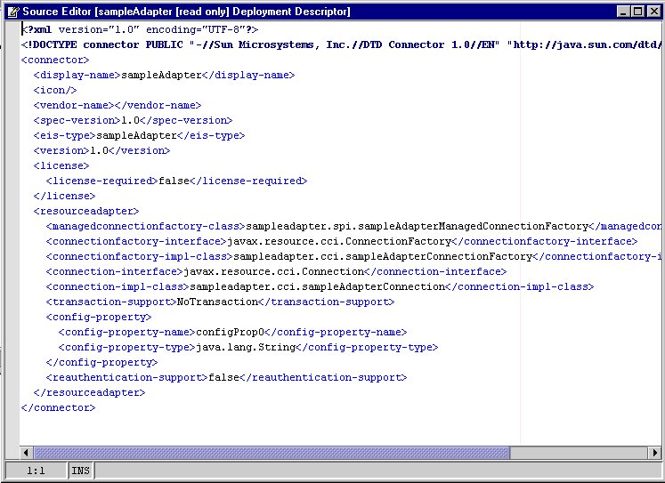The image size is (665, 483).
Task: Click the empty vendor-name element line
Action: tap(118, 105)
